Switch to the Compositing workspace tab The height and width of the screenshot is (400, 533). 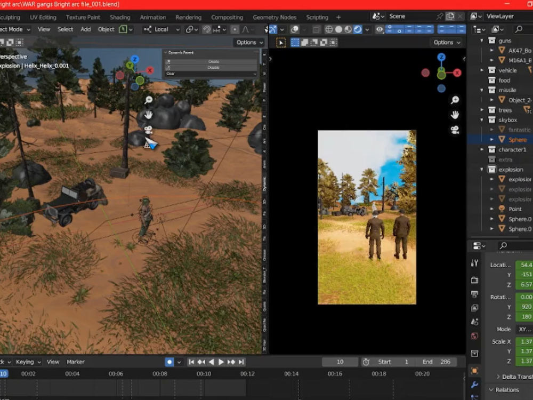227,18
